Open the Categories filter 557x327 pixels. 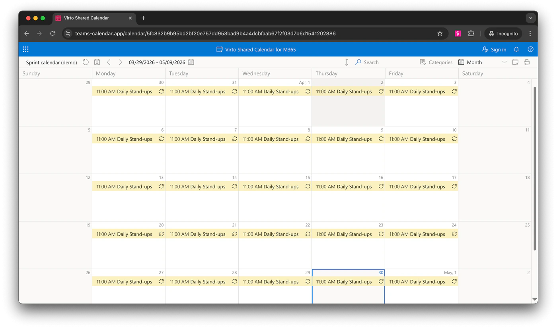(x=436, y=62)
